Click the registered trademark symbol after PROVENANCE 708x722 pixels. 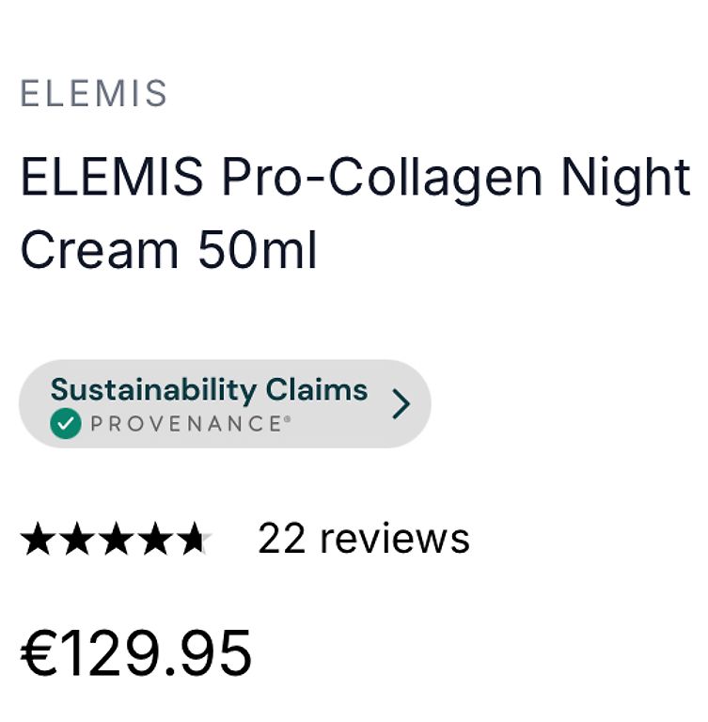288,418
